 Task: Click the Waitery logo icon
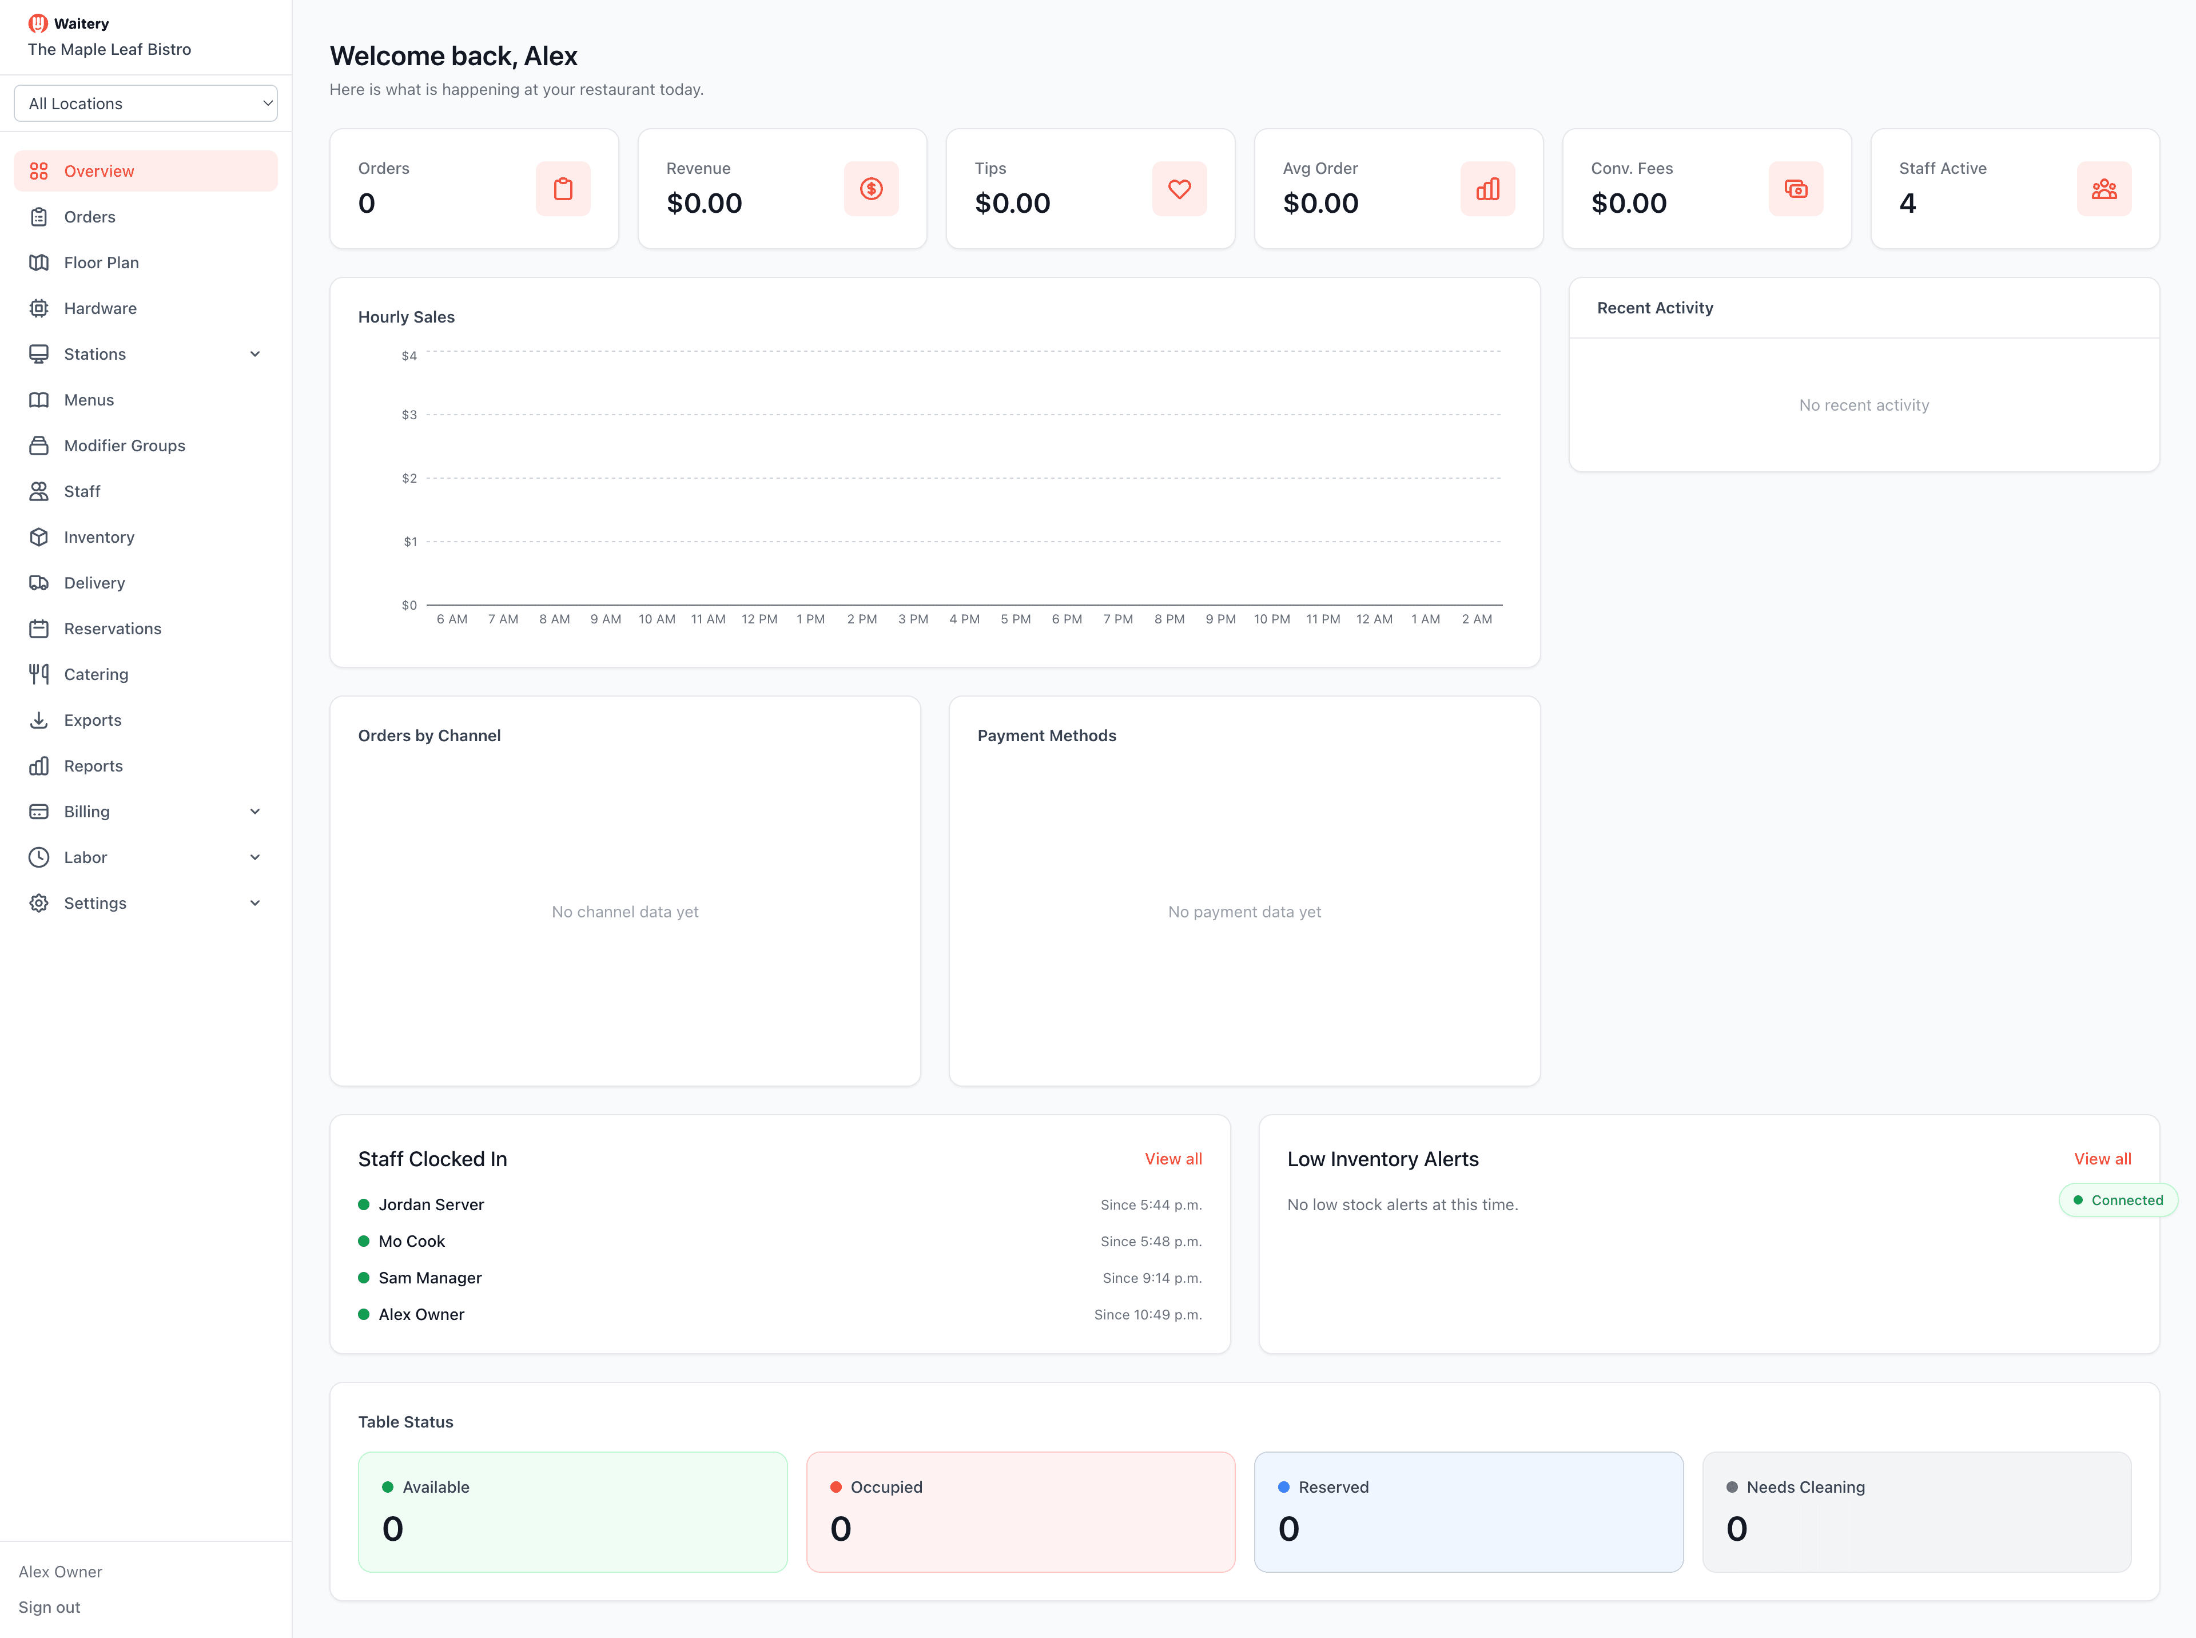tap(38, 23)
